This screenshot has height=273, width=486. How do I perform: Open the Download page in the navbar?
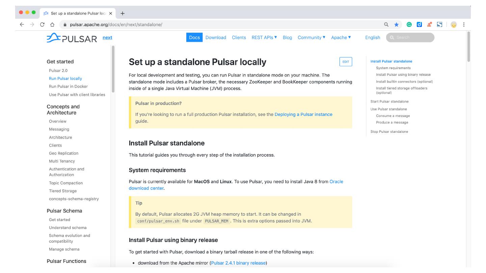pos(216,37)
